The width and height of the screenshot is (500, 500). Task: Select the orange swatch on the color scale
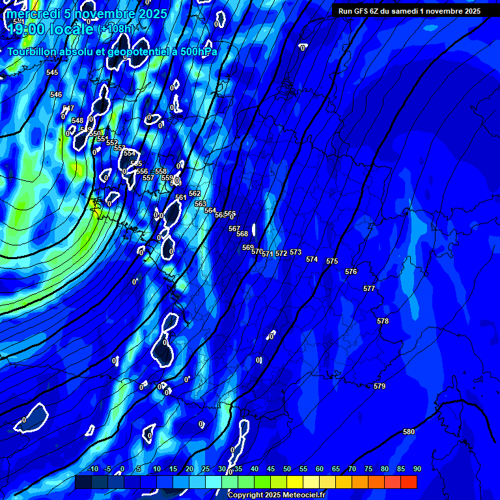coord(360,482)
